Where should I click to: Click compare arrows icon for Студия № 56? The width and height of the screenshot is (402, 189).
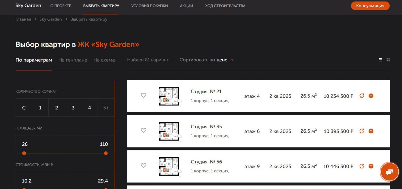tap(362, 166)
